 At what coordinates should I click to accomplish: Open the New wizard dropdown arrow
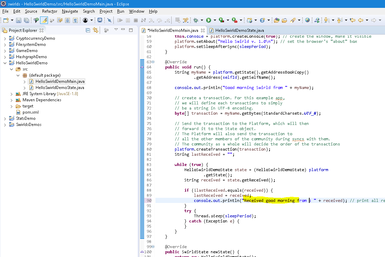click(x=12, y=20)
